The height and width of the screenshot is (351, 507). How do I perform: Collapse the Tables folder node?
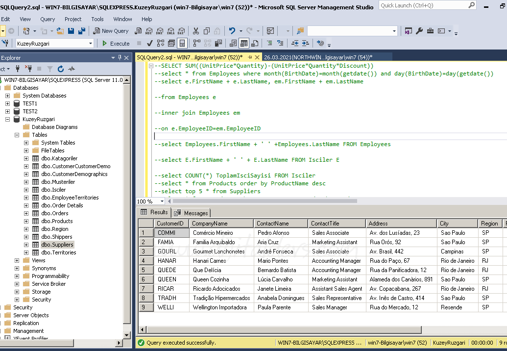click(17, 135)
